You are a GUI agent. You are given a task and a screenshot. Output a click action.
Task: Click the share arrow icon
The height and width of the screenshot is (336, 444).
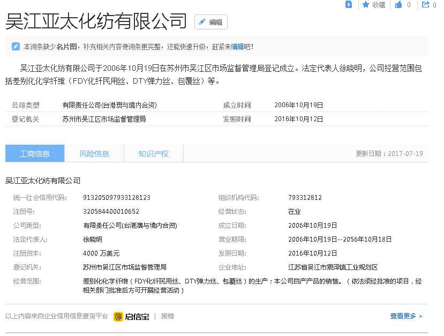(x=425, y=4)
